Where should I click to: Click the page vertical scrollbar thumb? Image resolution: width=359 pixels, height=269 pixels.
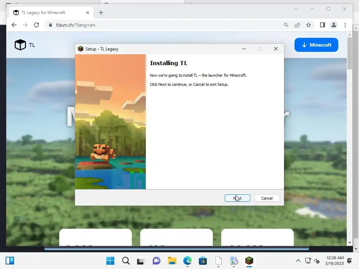click(350, 53)
